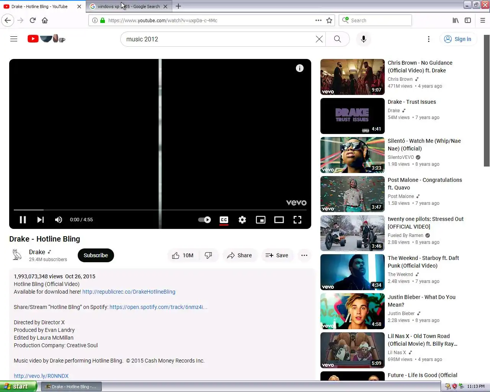Screen dimensions: 490x392
Task: Open page actions three dots in URL bar
Action: click(x=318, y=20)
